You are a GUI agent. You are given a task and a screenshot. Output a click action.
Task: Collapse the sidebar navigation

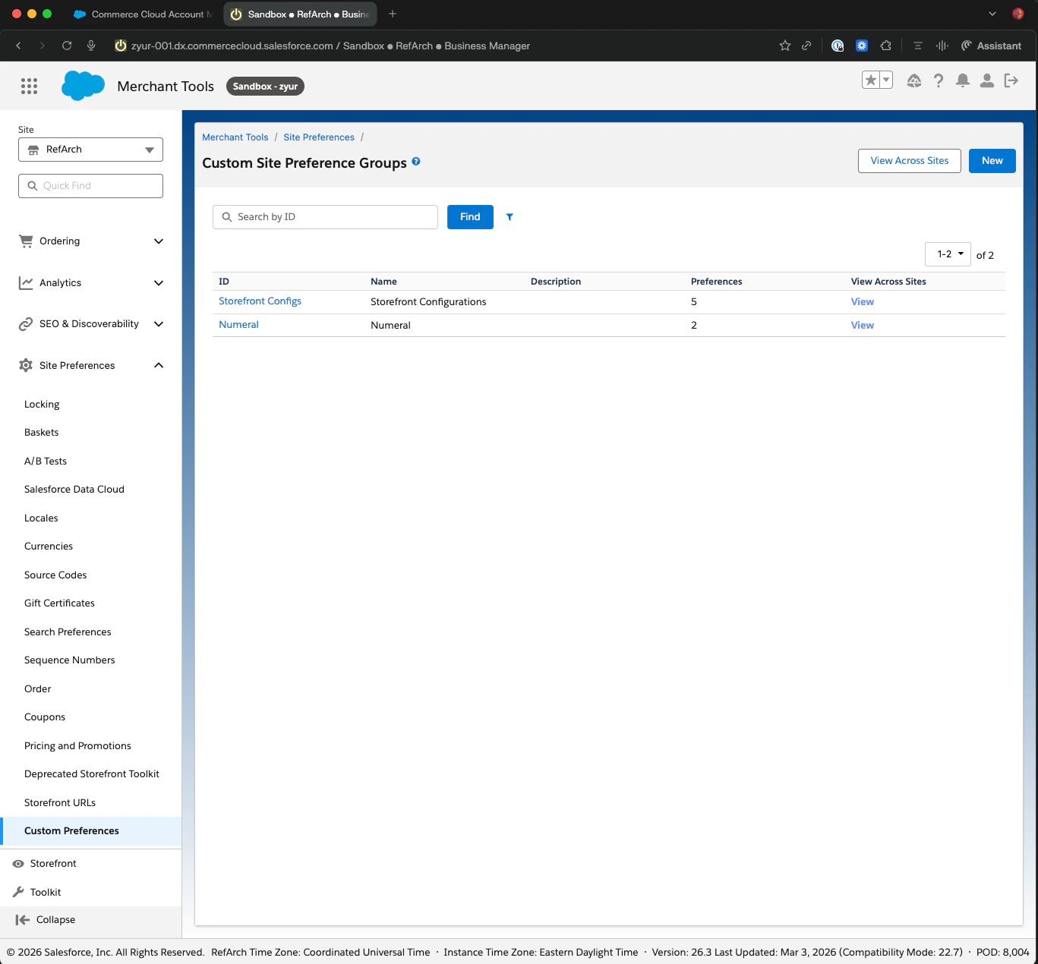tap(46, 920)
